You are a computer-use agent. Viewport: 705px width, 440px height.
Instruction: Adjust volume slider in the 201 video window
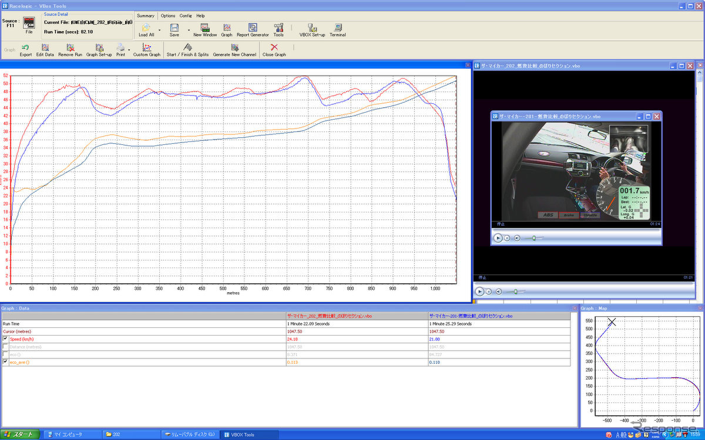533,238
